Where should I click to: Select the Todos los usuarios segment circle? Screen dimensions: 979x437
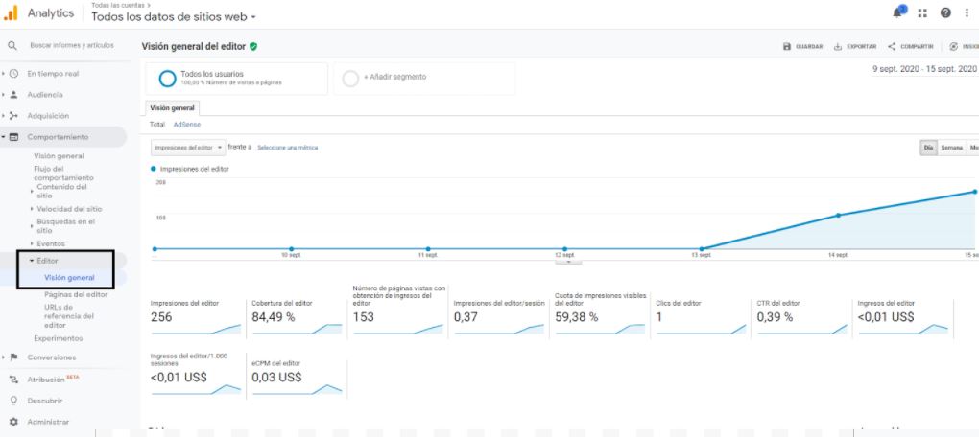click(167, 78)
